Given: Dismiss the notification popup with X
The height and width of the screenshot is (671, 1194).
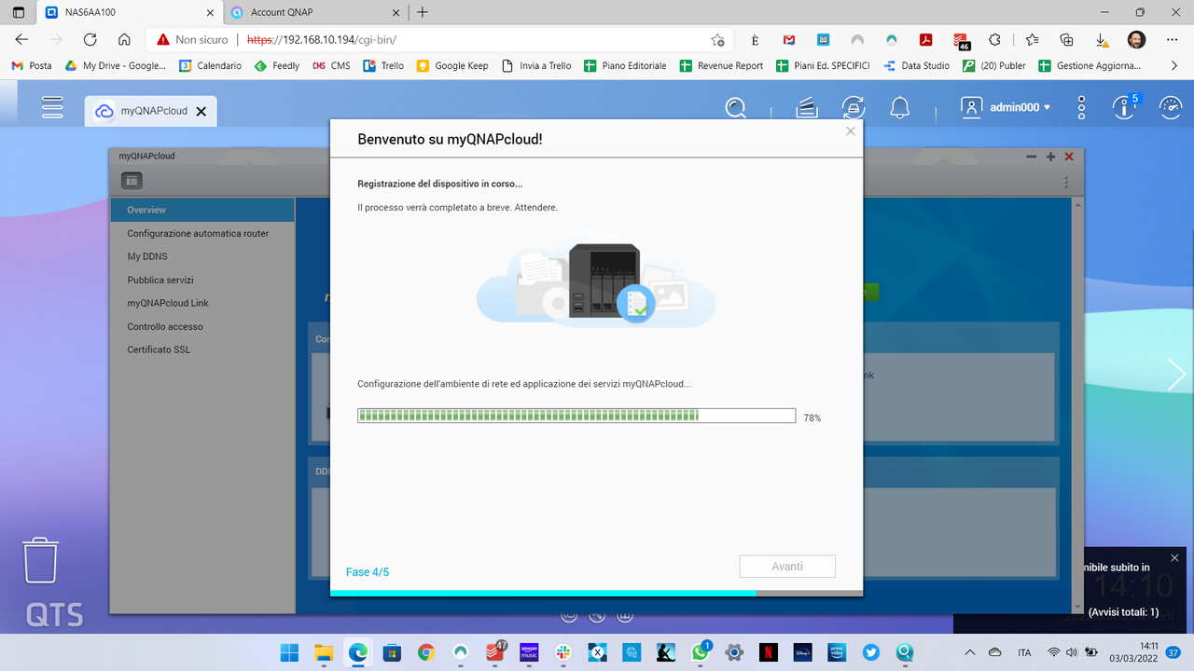Looking at the screenshot, I should [1174, 557].
